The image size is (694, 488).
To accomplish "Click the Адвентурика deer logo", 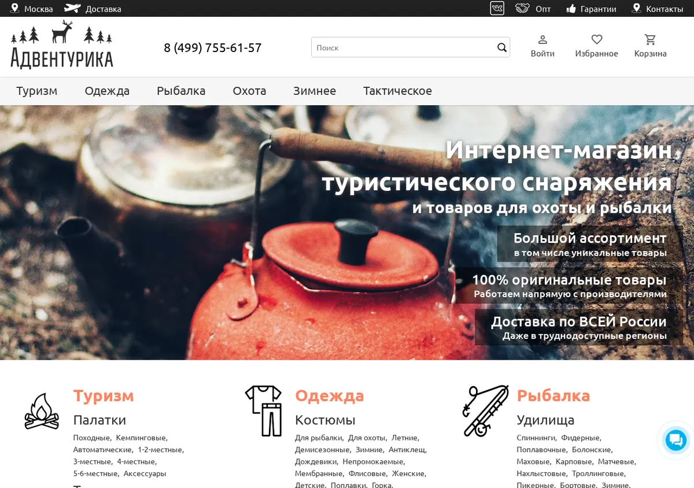I will [x=62, y=45].
